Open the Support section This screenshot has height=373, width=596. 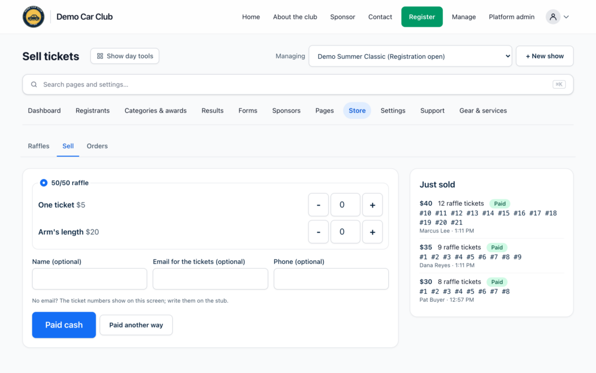pyautogui.click(x=432, y=111)
